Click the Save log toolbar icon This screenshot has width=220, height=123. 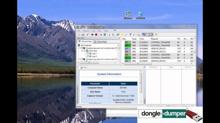[x=83, y=35]
